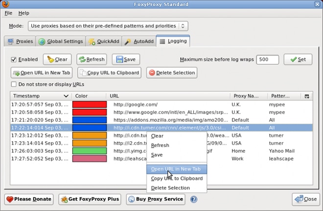The height and width of the screenshot is (211, 323).
Task: Click the blue help question mark icon
Action: pyautogui.click(x=194, y=199)
